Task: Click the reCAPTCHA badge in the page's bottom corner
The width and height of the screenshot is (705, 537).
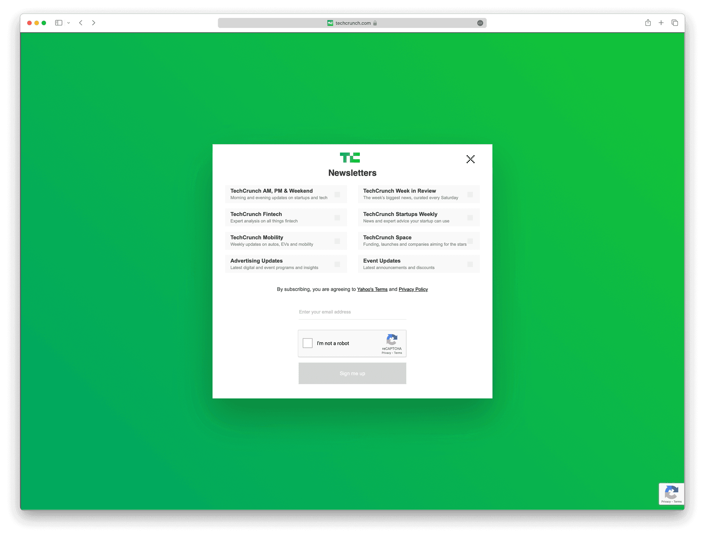Action: click(671, 494)
